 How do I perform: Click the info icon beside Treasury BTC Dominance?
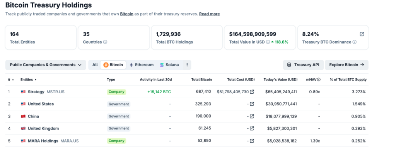coord(354,42)
